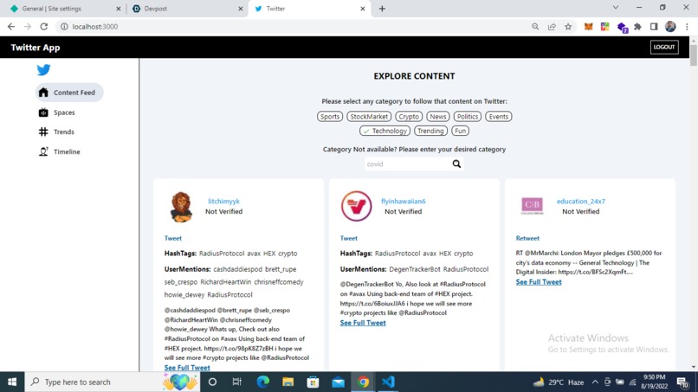Open education_24x7 profile link
The height and width of the screenshot is (392, 698).
(581, 201)
